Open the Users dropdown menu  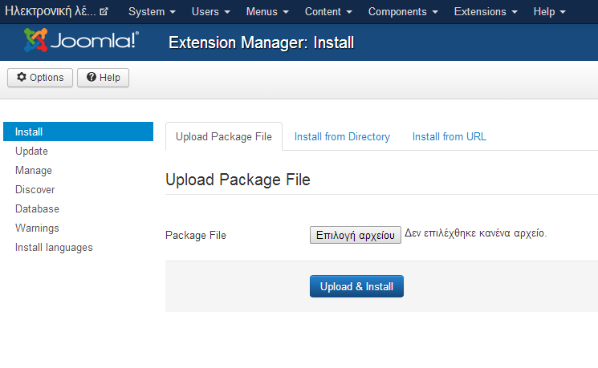tap(211, 12)
